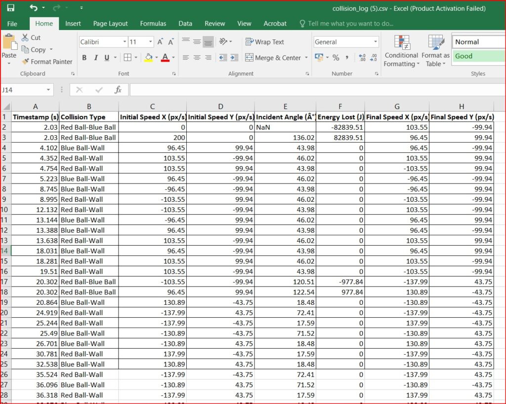Open the Name Box dropdown arrow
Screen dimensions: 506x404
click(x=48, y=90)
